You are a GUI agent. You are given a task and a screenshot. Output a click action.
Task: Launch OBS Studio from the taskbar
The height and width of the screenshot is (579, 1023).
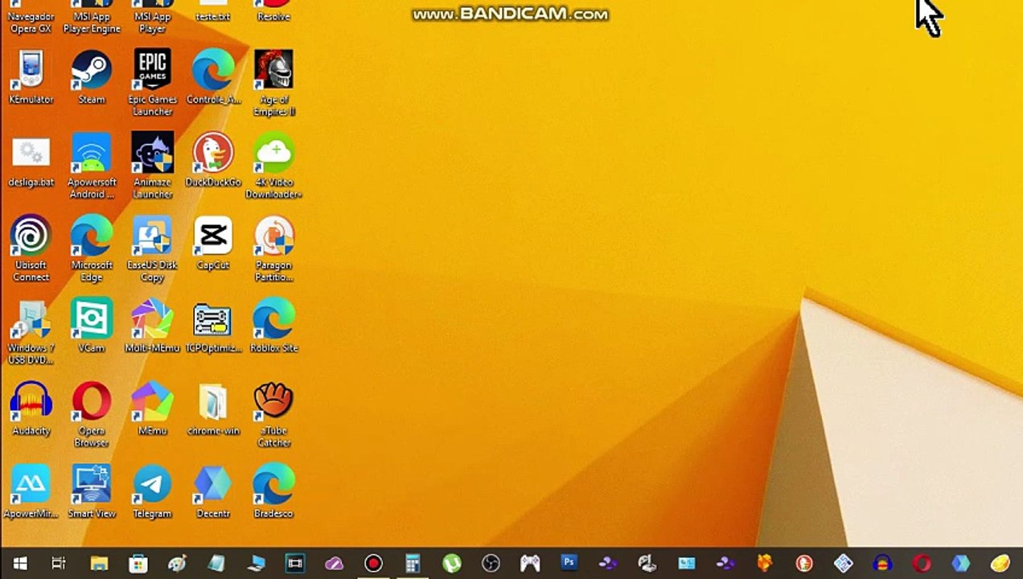pyautogui.click(x=491, y=564)
